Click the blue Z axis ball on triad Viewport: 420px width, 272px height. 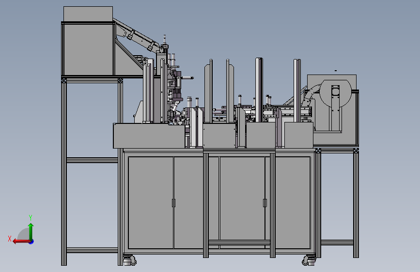(31, 242)
